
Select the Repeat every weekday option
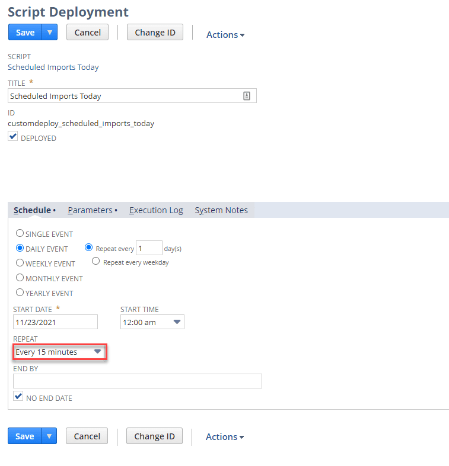pyautogui.click(x=95, y=261)
